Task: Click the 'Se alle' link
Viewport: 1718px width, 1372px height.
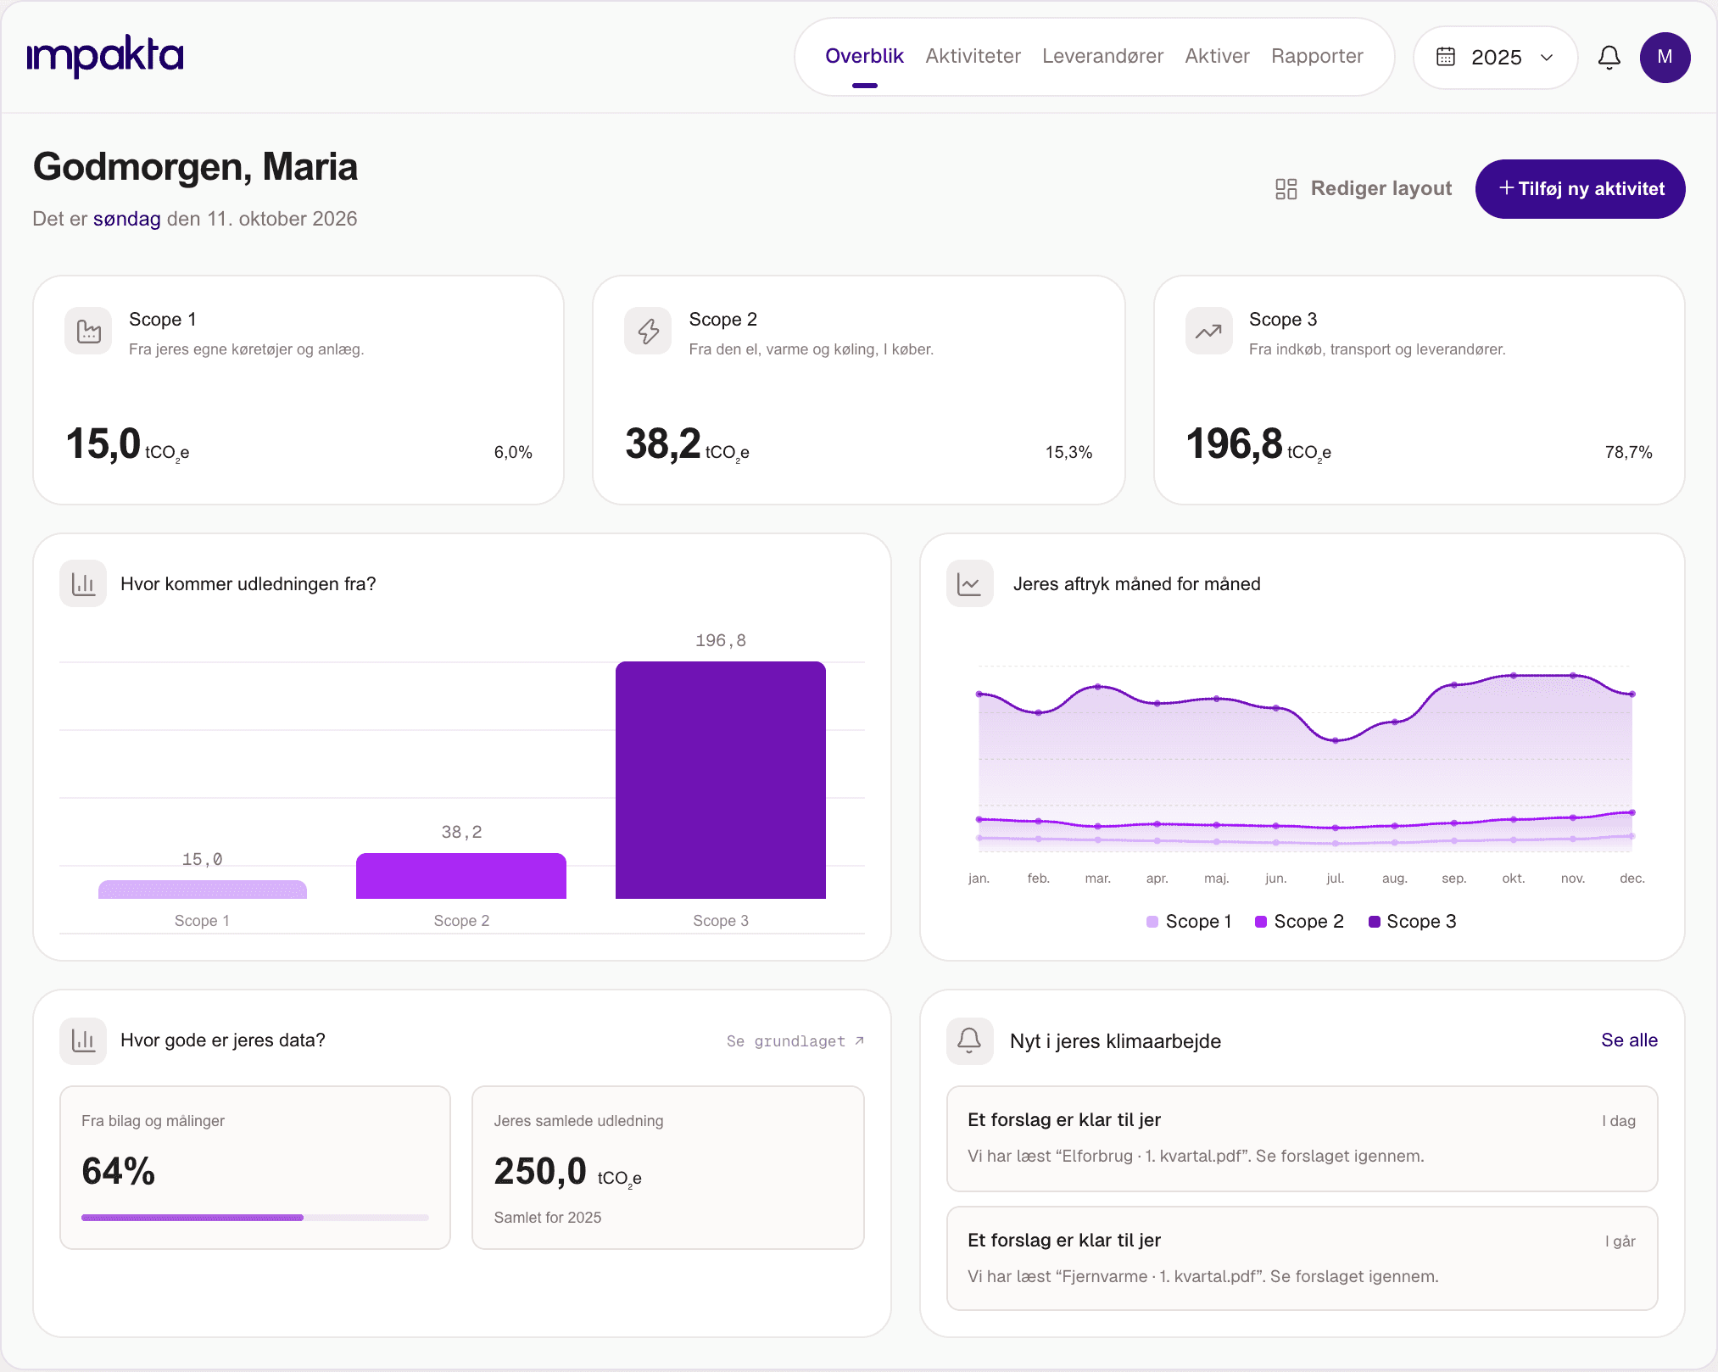Action: pyautogui.click(x=1629, y=1040)
